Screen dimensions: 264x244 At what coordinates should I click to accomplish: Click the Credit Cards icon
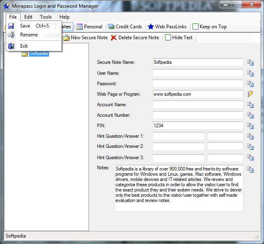111,27
